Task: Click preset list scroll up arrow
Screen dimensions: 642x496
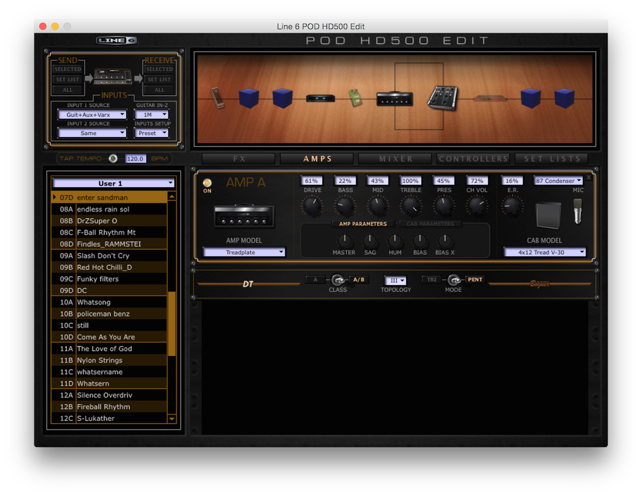Action: [172, 196]
